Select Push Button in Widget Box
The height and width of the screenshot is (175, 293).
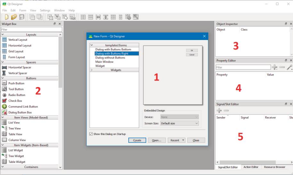(16, 83)
